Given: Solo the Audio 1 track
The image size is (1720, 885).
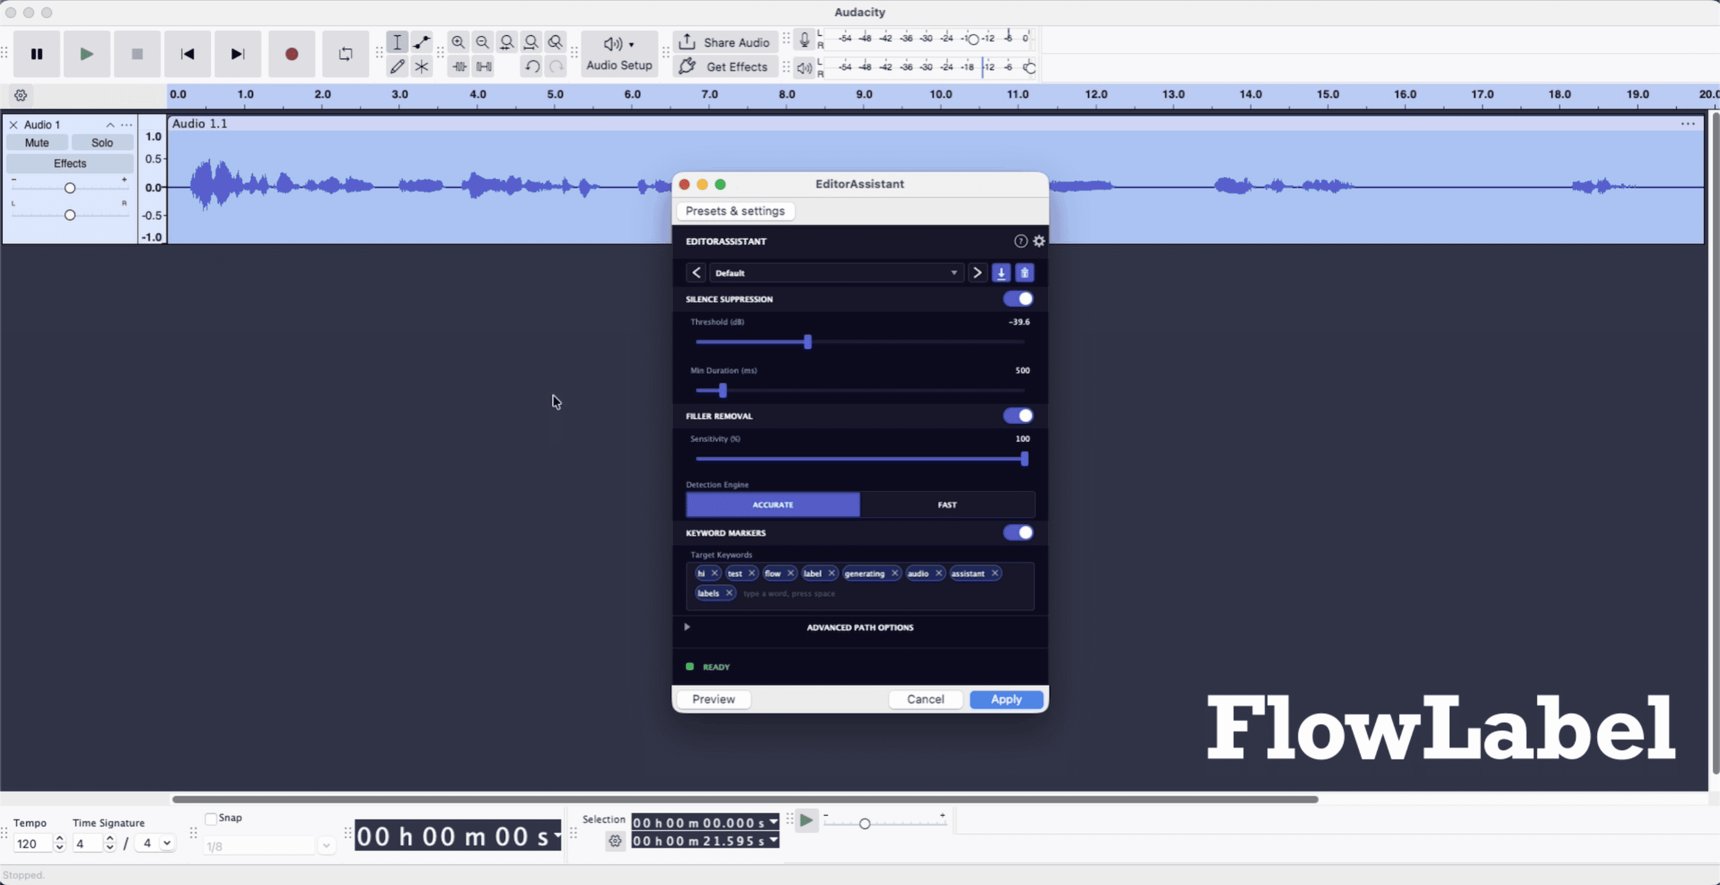Looking at the screenshot, I should pos(102,143).
